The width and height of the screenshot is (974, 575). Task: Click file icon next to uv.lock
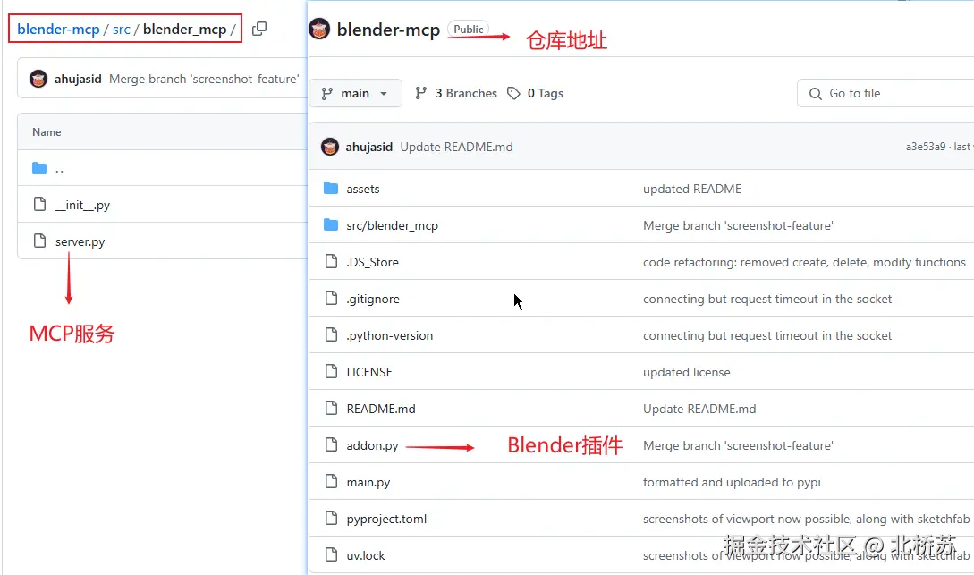[332, 554]
